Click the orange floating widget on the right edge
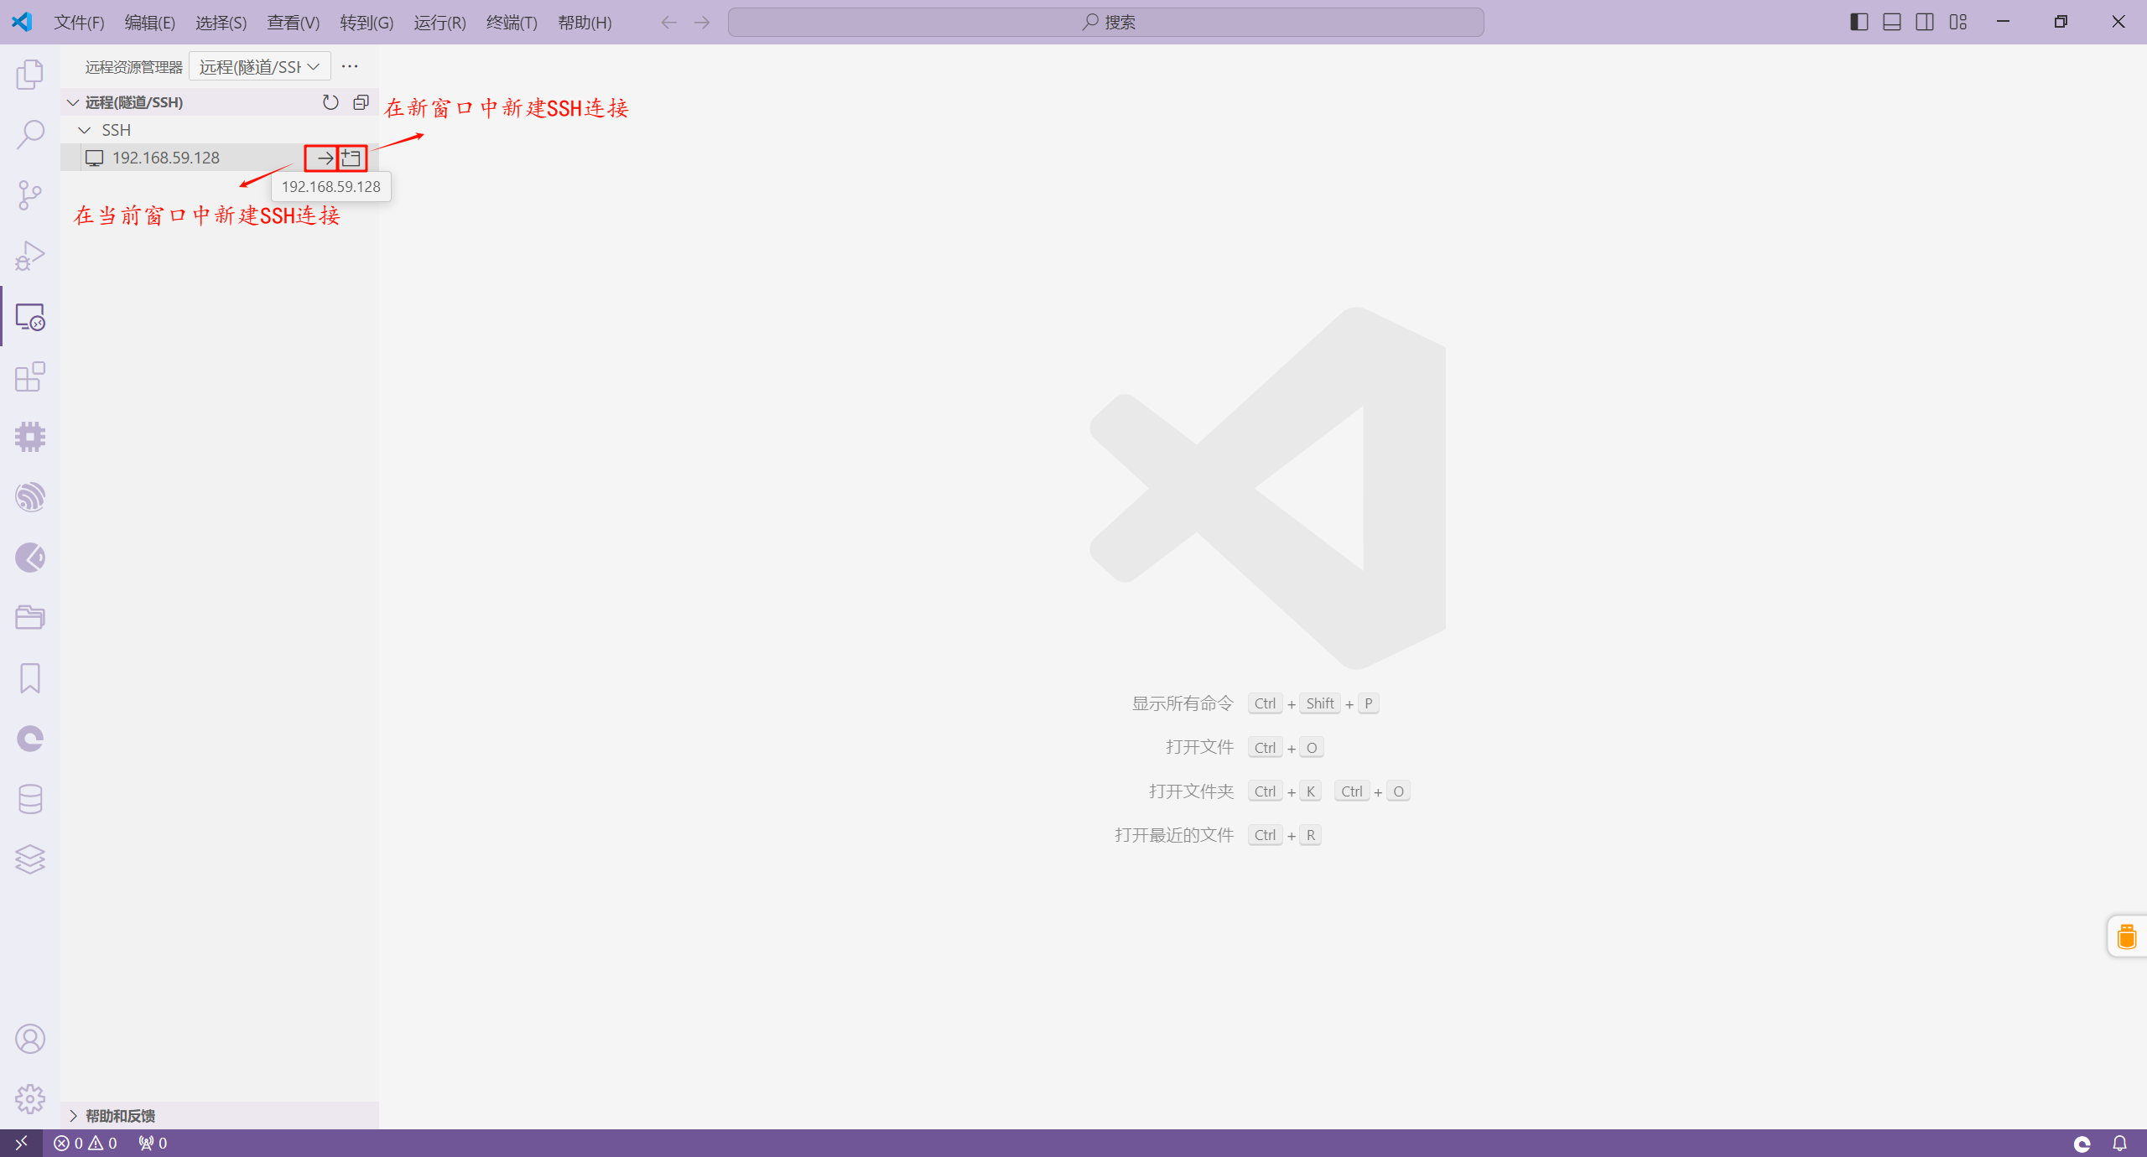This screenshot has height=1157, width=2147. point(2127,936)
